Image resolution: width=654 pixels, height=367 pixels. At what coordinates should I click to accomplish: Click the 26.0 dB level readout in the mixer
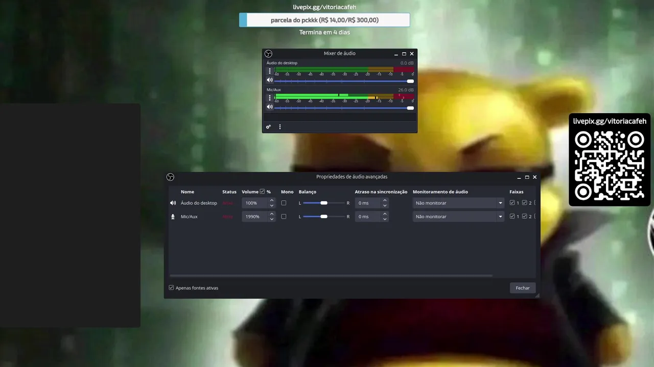click(406, 90)
